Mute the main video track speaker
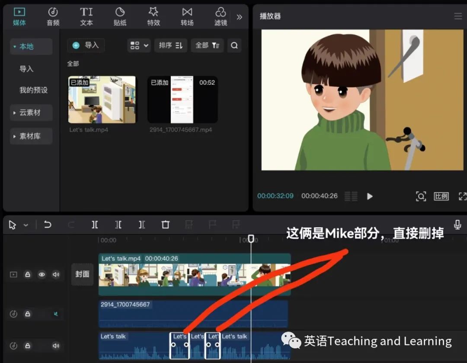 coord(56,274)
